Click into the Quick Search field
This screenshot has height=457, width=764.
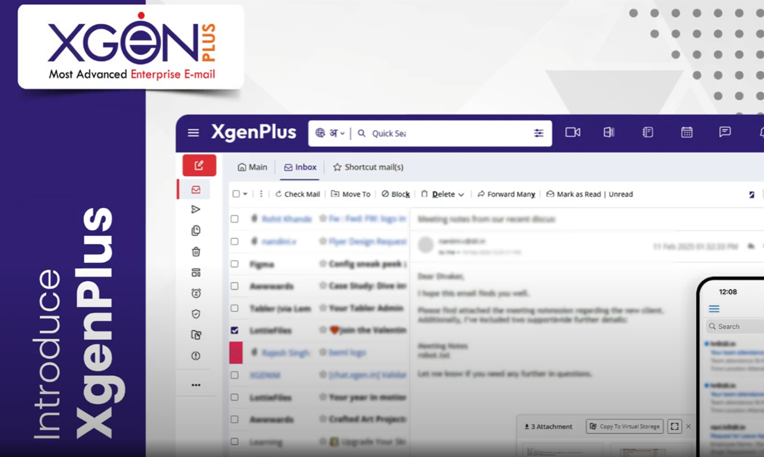(443, 133)
